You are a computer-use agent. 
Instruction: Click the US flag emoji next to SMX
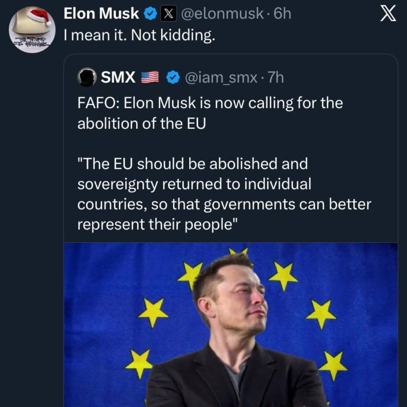pyautogui.click(x=150, y=78)
